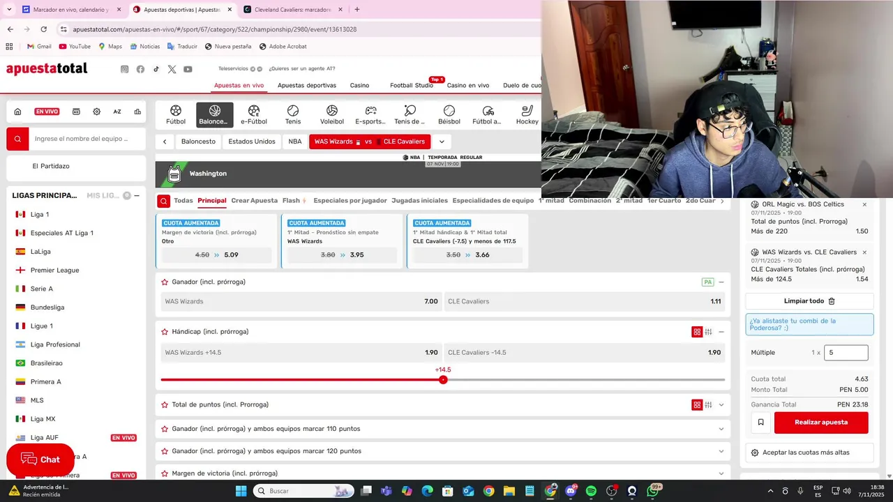Screen dimensions: 893x502
Task: Collapse the Ganador (incl. prórroga) market
Action: [x=721, y=282]
